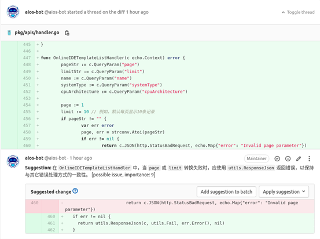
Task: Click Add suggestion to batch
Action: (x=226, y=192)
